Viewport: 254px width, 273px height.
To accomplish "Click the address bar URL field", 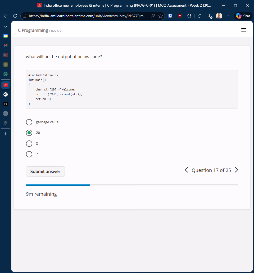I will click(87, 16).
